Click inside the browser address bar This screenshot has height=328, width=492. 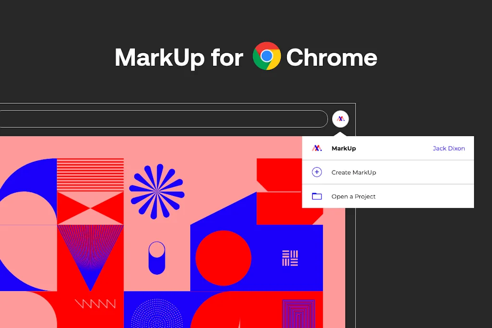click(x=163, y=119)
